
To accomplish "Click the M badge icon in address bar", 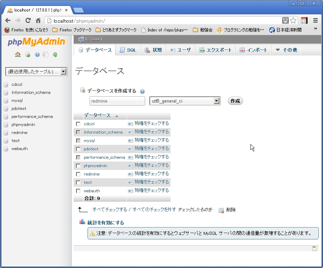I will click(x=285, y=20).
